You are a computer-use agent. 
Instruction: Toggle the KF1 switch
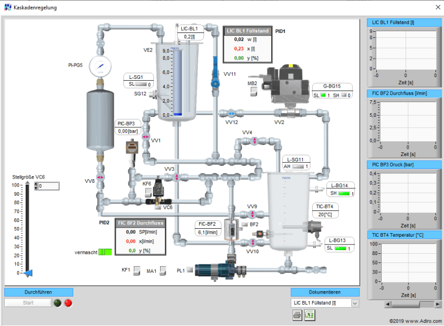[x=137, y=270]
